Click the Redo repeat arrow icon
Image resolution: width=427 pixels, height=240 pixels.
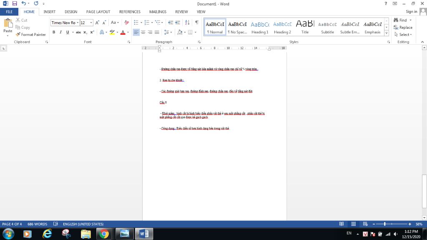[x=36, y=3]
